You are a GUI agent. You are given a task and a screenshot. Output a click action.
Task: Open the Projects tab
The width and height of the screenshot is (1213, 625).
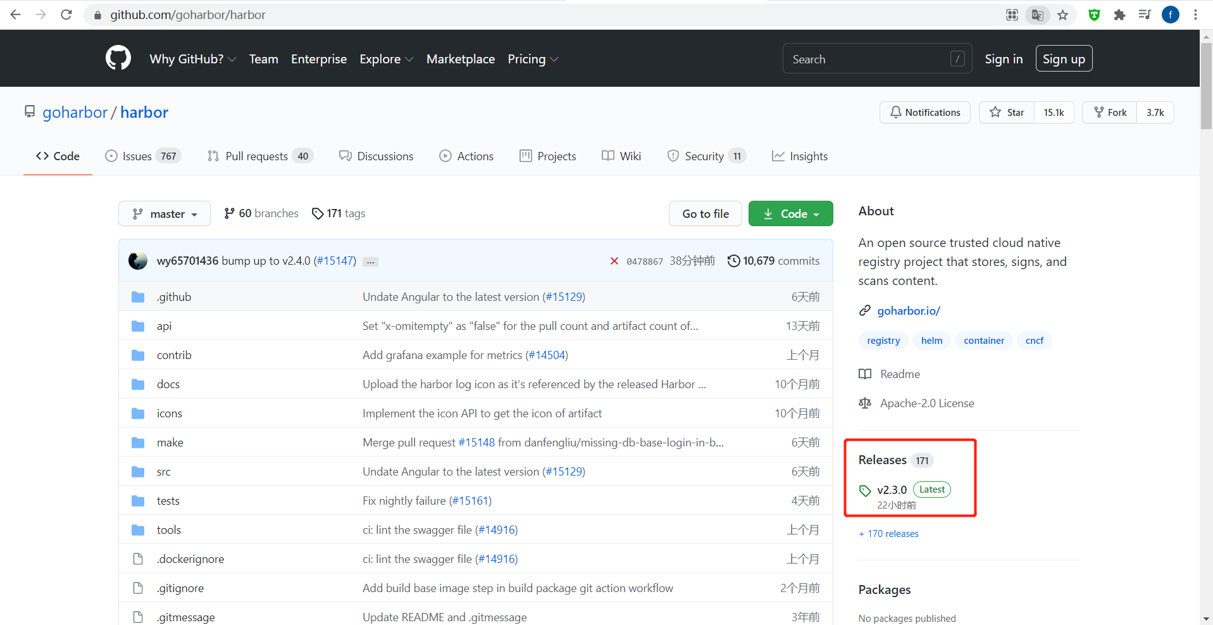[548, 156]
